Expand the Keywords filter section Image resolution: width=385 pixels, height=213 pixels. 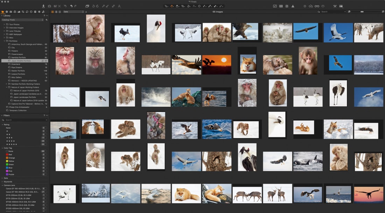(8, 182)
